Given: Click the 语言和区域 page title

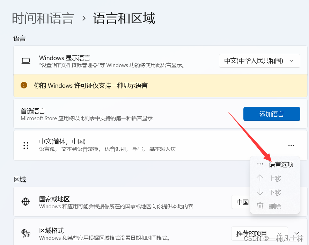Looking at the screenshot, I should [x=124, y=18].
